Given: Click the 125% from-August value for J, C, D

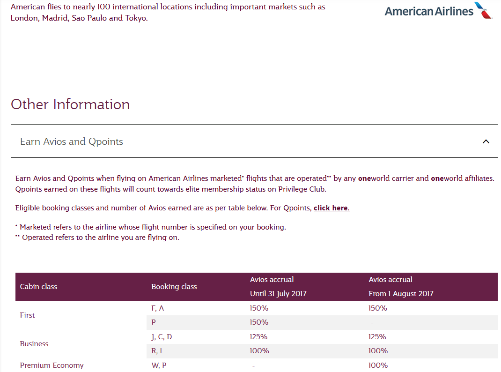Looking at the screenshot, I should pyautogui.click(x=377, y=336).
